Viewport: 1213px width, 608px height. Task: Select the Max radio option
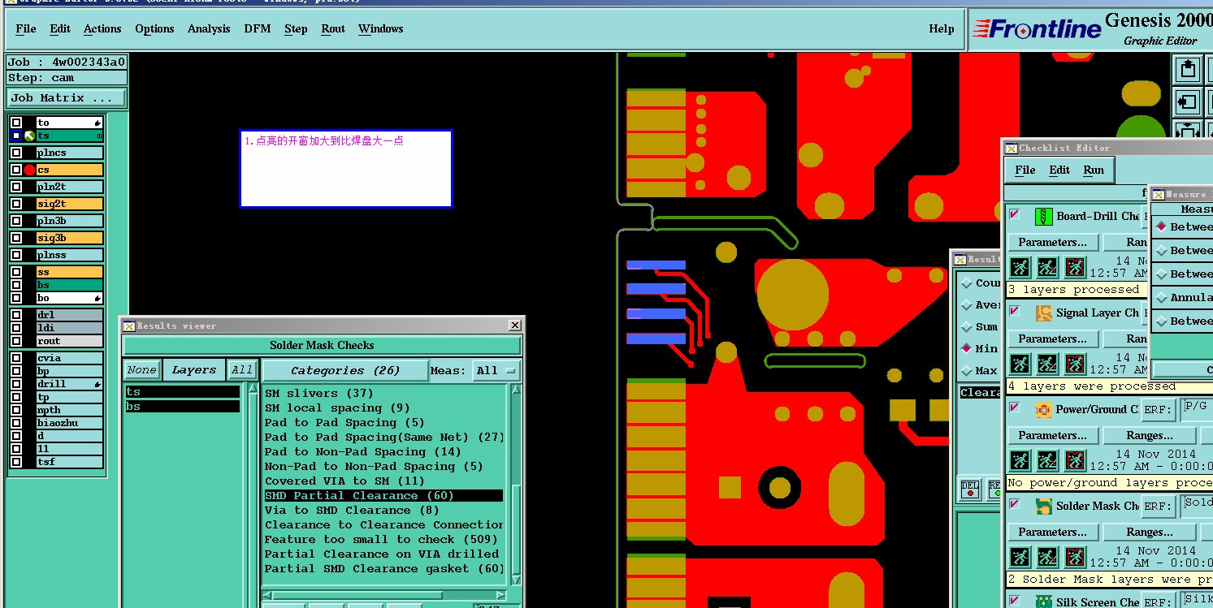click(966, 370)
